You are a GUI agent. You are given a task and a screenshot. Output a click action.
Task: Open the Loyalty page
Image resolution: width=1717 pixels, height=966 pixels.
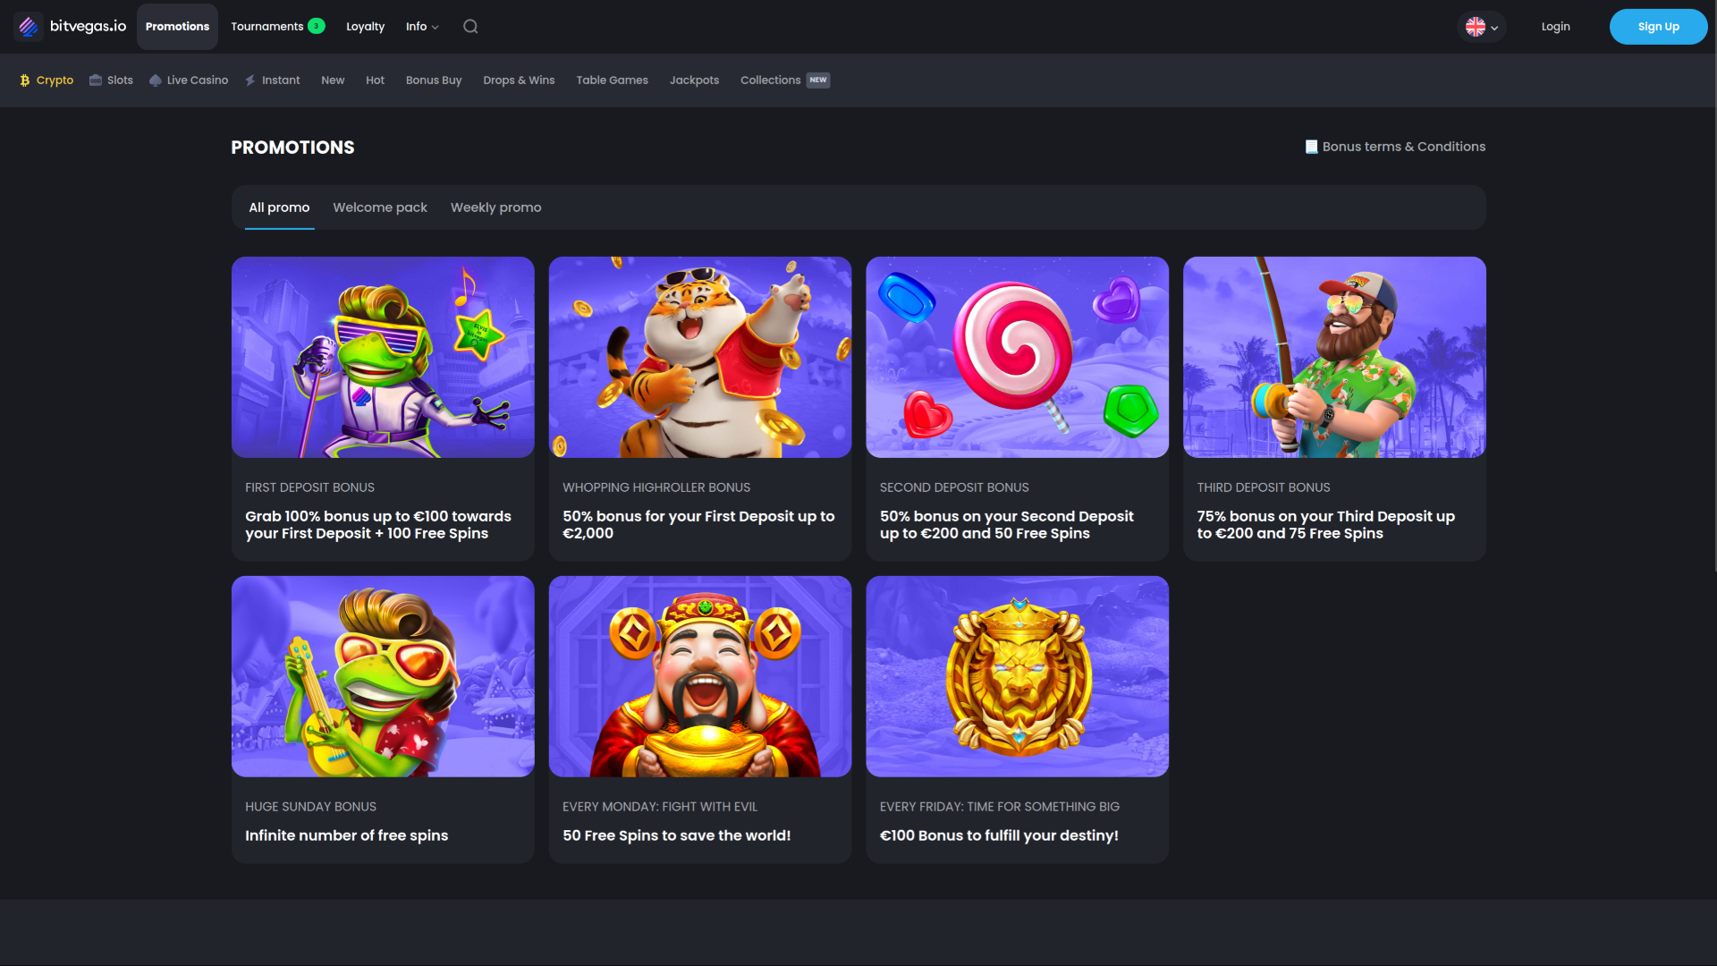[x=365, y=26]
